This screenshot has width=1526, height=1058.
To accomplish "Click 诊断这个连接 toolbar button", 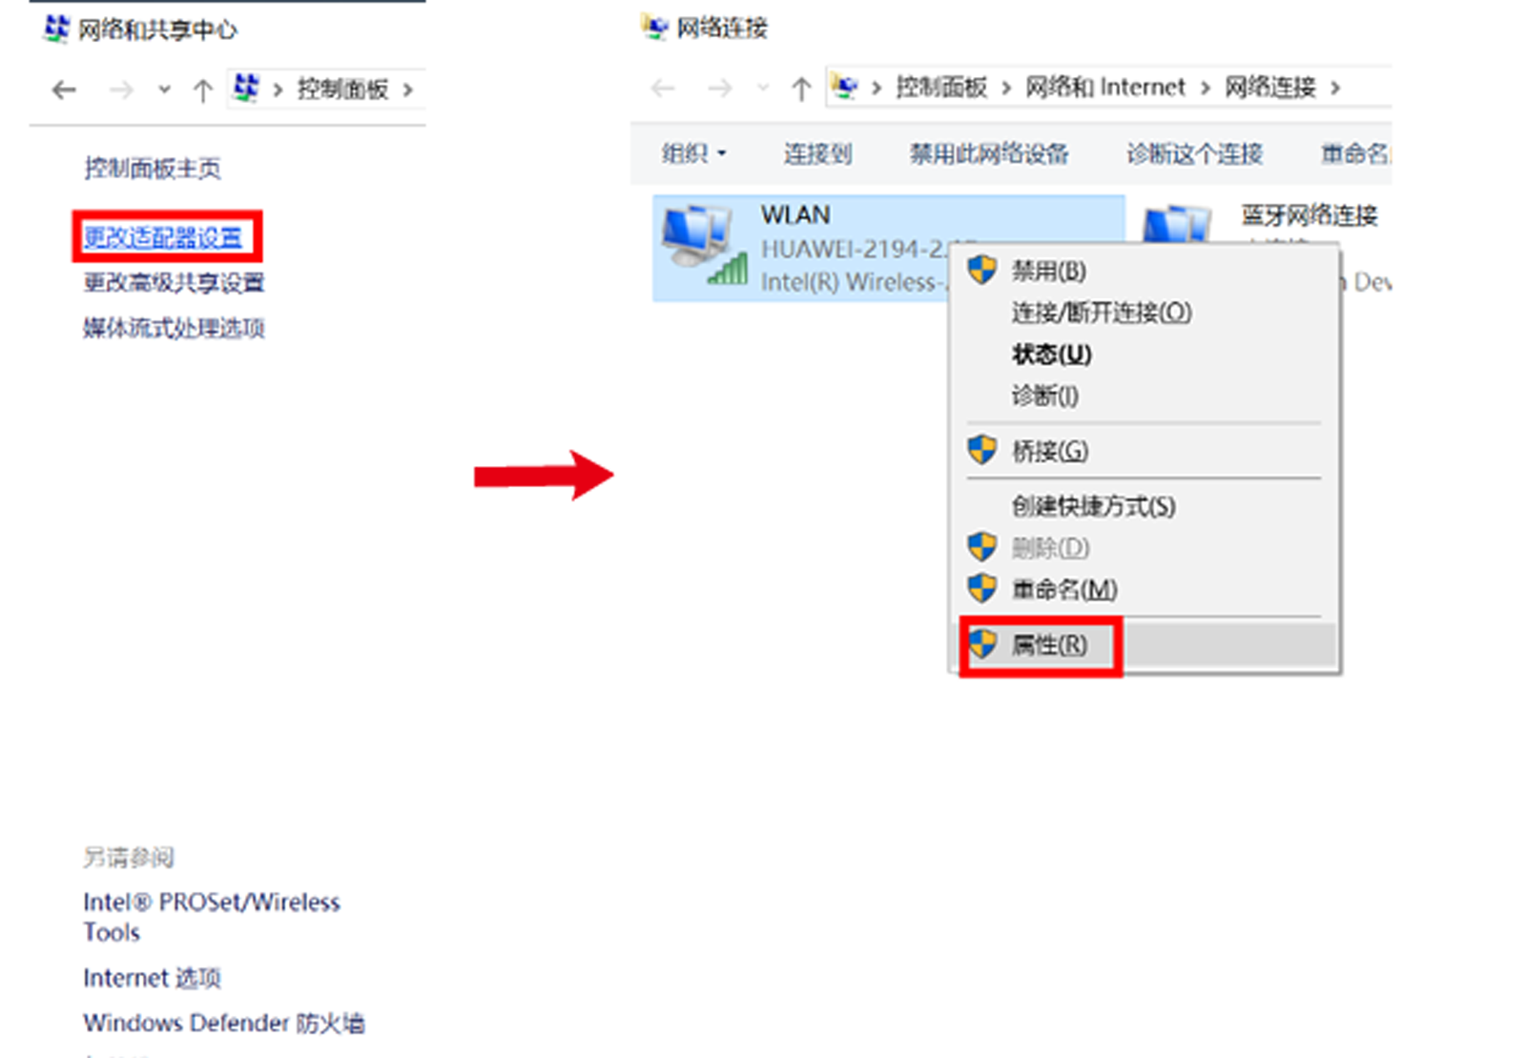I will point(1195,153).
